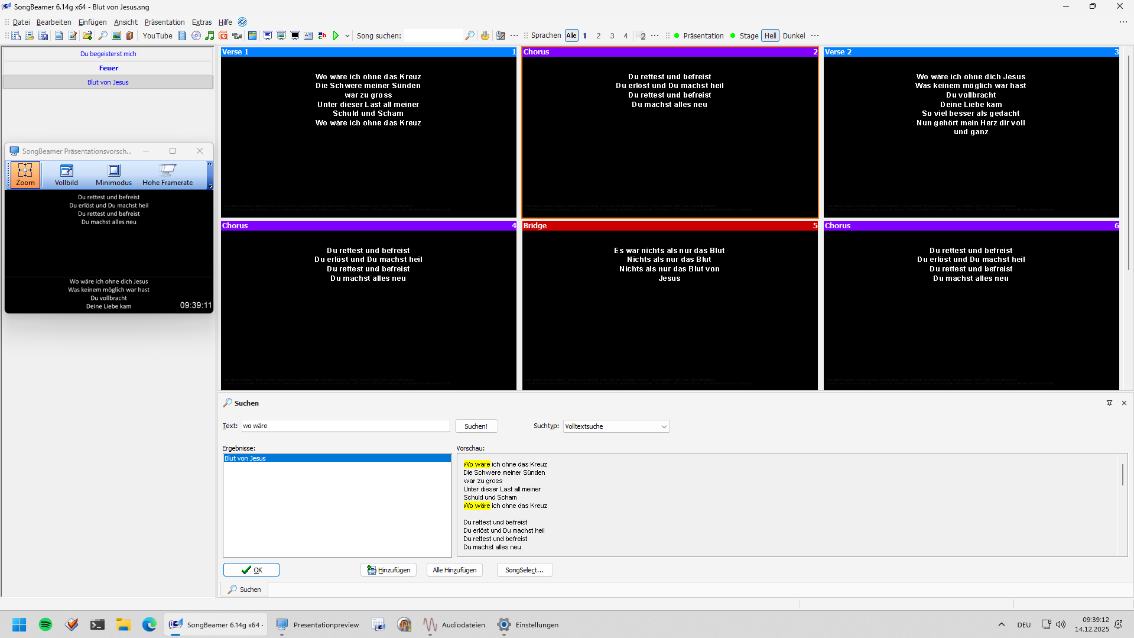The width and height of the screenshot is (1134, 638).
Task: Select the Verse 1 slide thumbnail
Action: coord(368,132)
